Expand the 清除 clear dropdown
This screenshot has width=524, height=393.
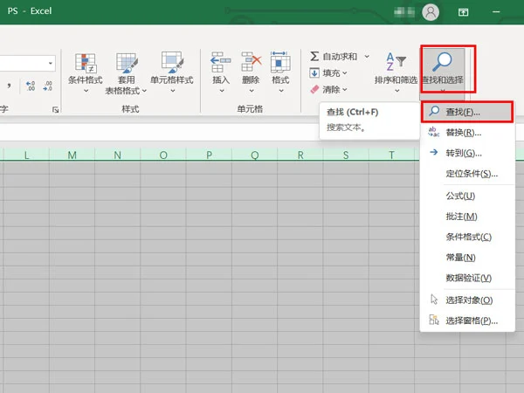click(x=346, y=89)
